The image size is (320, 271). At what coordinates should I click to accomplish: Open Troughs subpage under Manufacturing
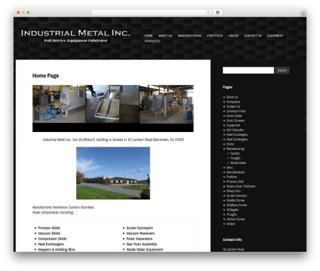(x=236, y=158)
